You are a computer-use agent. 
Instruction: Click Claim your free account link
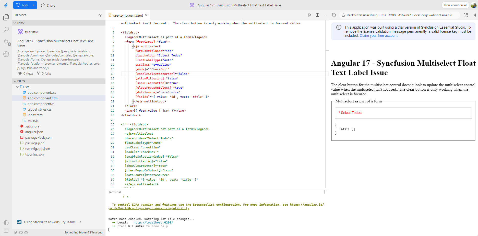(x=378, y=36)
